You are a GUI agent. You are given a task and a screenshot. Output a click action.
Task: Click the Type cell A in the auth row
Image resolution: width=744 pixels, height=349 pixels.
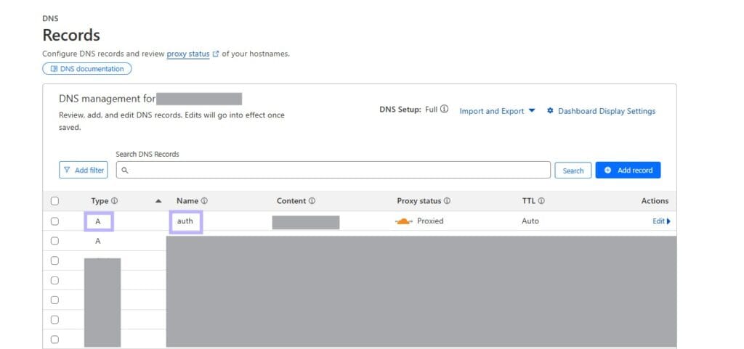click(x=98, y=221)
